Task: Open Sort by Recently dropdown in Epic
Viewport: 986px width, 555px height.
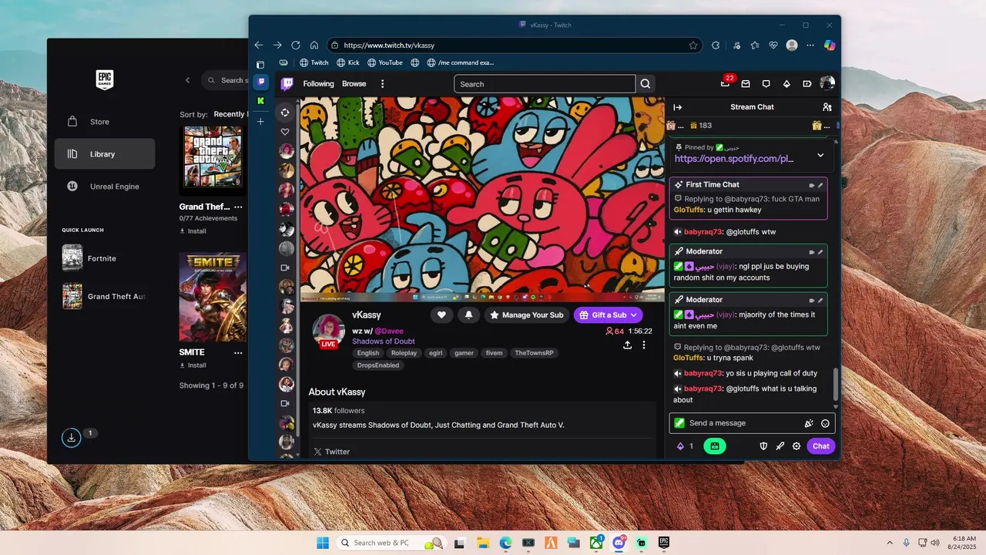Action: coord(230,114)
